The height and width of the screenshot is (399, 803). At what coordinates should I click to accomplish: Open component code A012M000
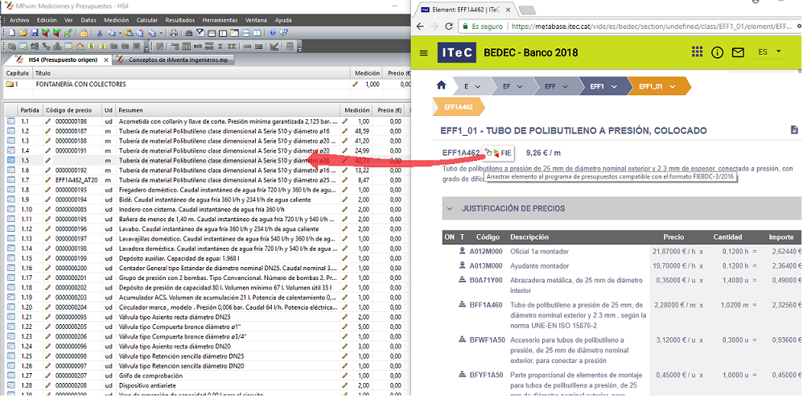coord(486,252)
